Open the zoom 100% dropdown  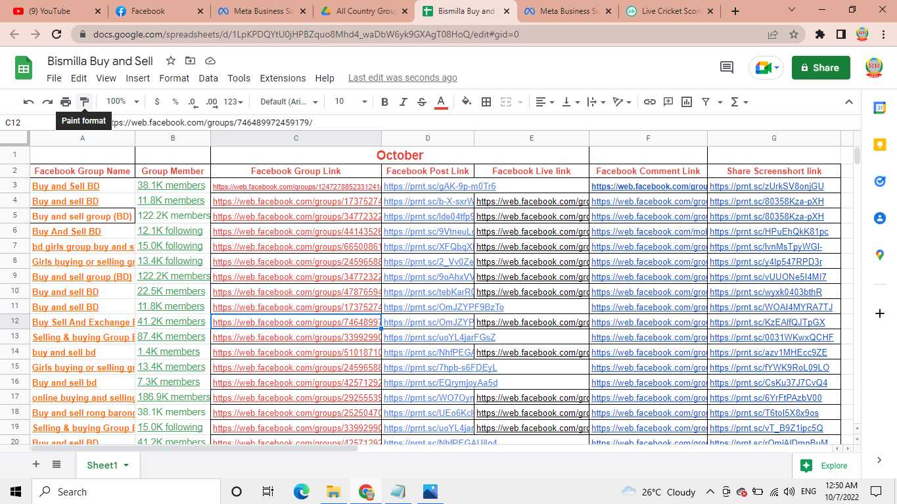pos(122,102)
